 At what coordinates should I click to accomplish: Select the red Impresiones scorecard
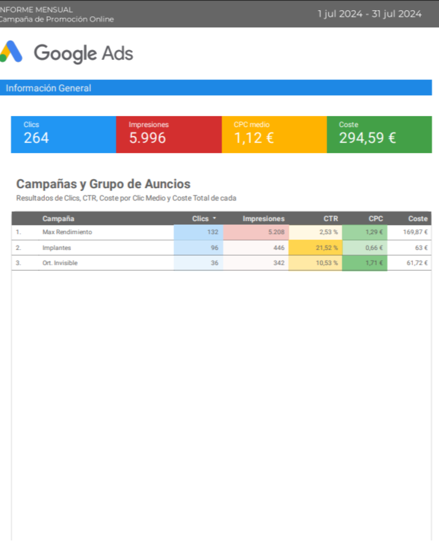point(169,135)
